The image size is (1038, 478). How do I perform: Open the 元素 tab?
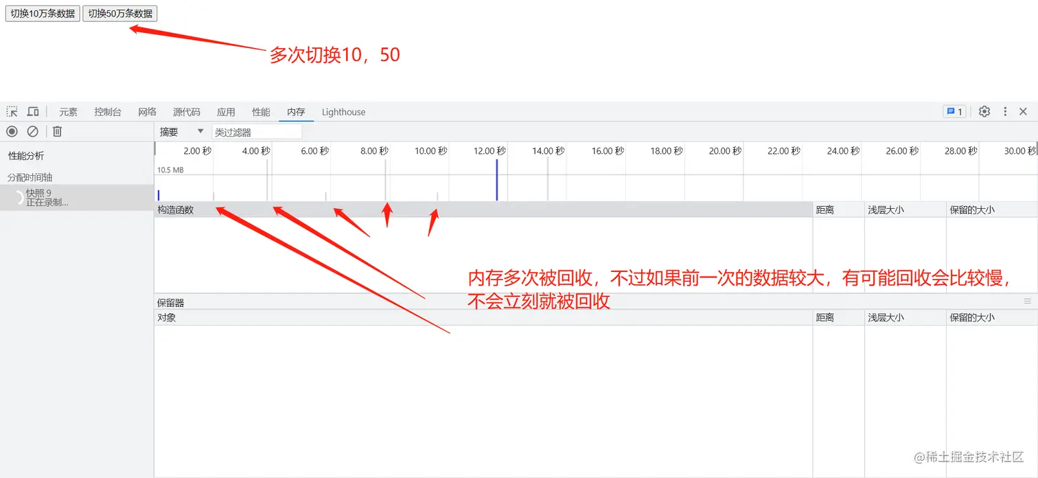point(69,112)
